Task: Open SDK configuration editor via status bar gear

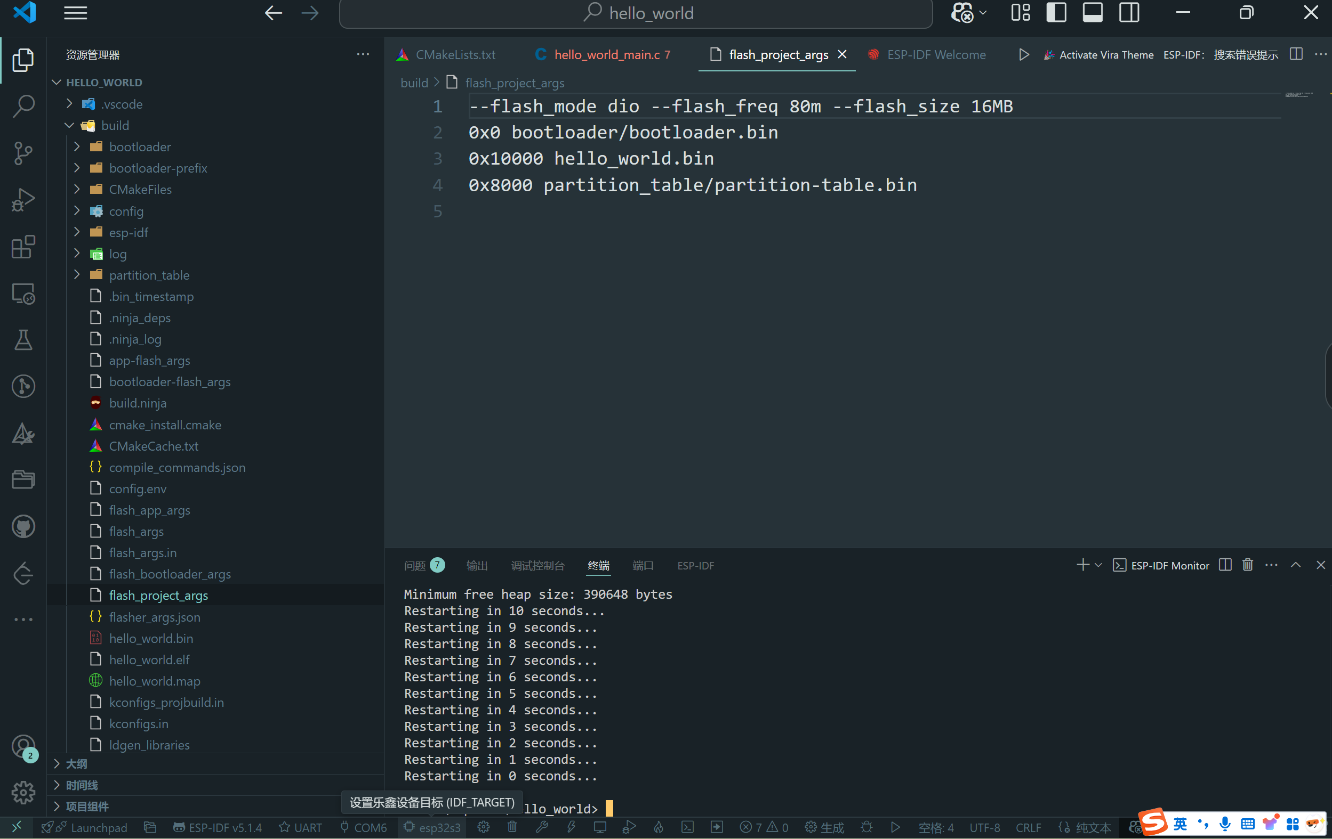Action: click(x=483, y=827)
